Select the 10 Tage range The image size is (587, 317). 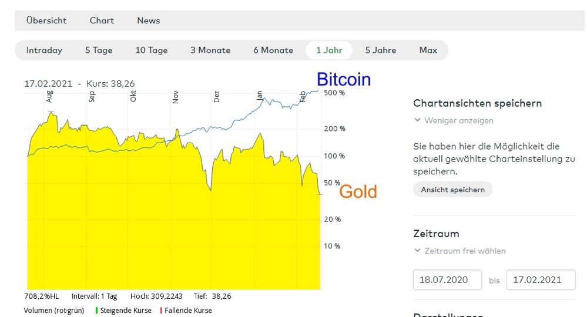coord(152,50)
